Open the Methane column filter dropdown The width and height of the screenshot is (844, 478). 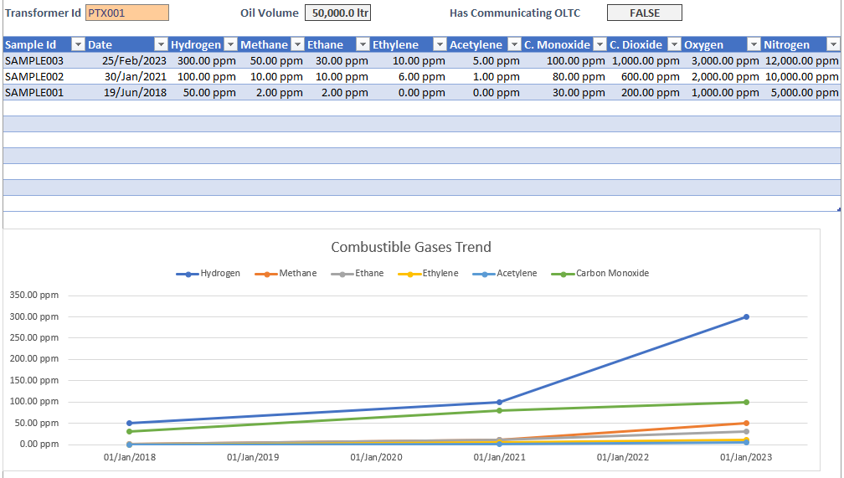(x=296, y=45)
